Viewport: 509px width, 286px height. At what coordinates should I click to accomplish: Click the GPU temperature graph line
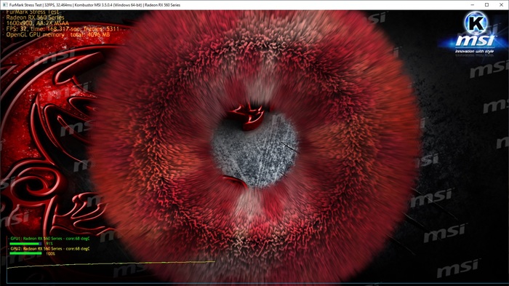[x=111, y=264]
